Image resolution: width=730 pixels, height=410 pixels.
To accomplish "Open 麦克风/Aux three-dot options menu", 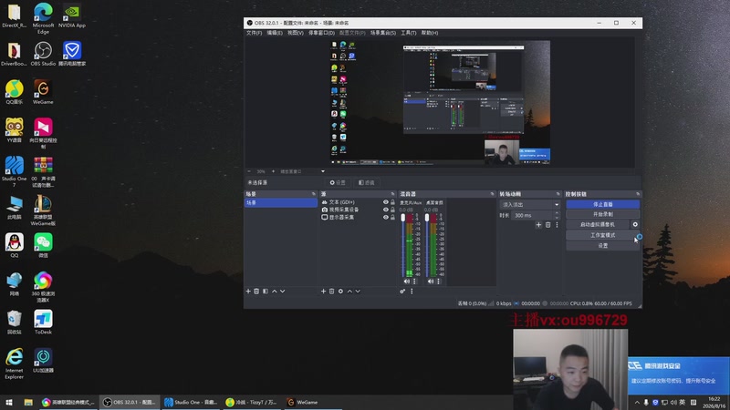I will (414, 282).
